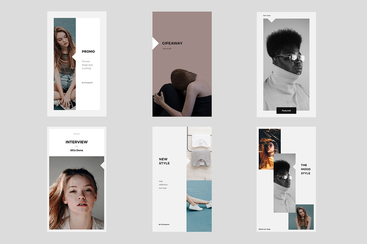Click the photo of the woman sitting cross-legged

click(x=65, y=64)
